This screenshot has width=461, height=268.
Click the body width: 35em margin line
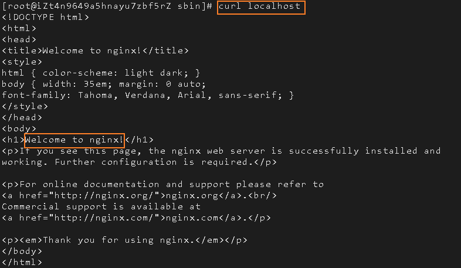click(104, 84)
